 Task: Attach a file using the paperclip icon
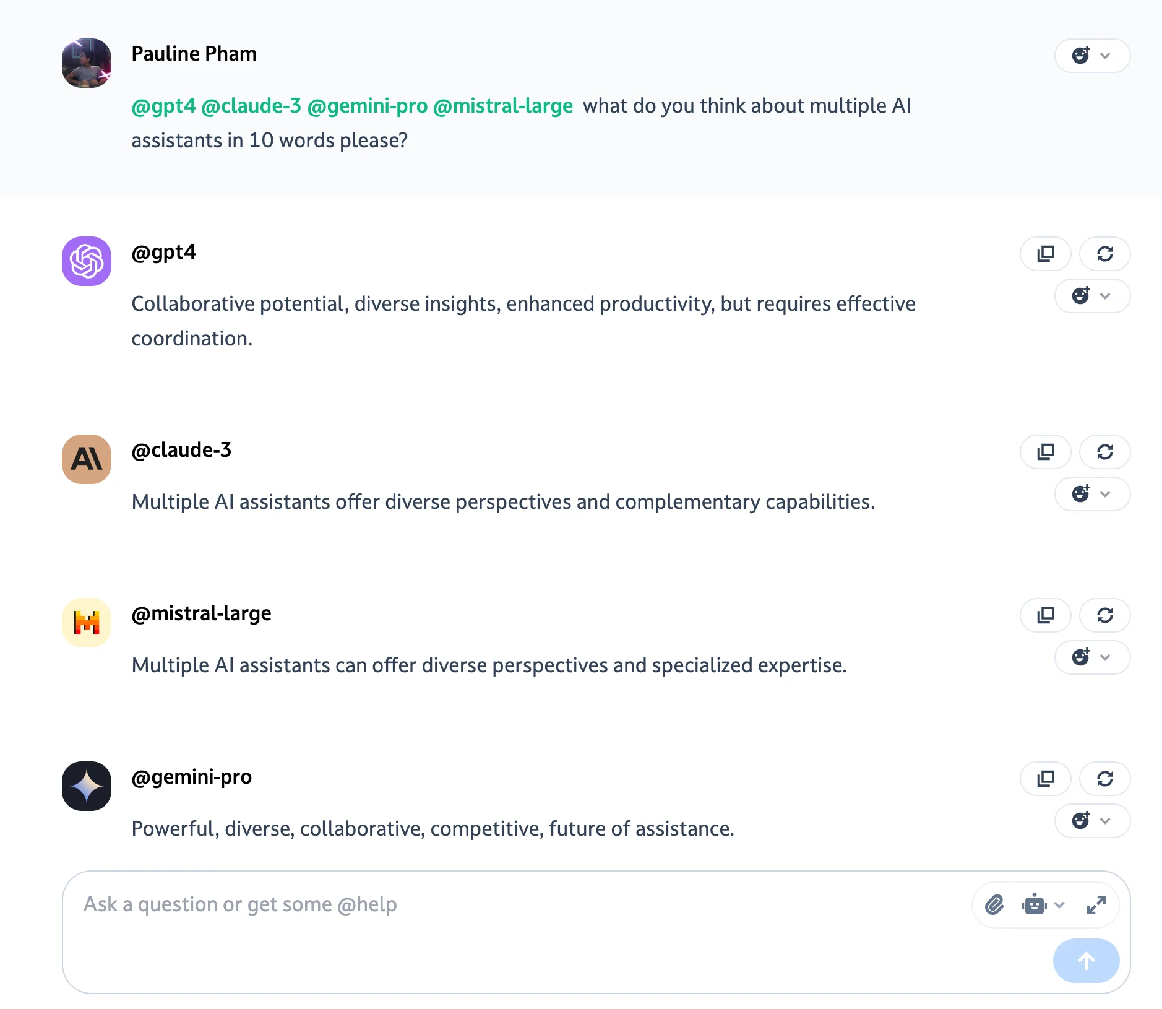[994, 904]
